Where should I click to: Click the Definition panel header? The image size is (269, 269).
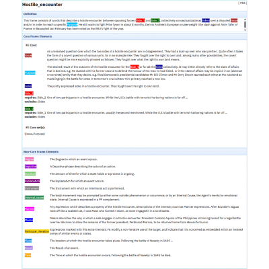[134, 14]
